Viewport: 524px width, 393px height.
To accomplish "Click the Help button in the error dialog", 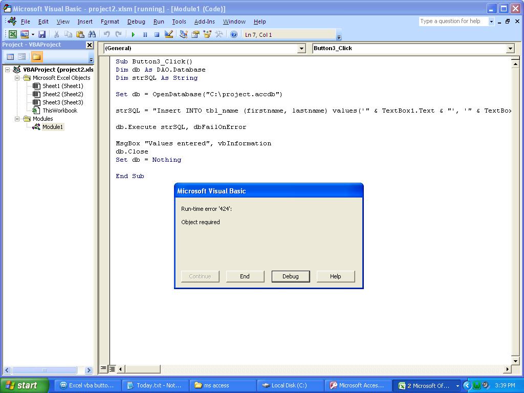I will (x=336, y=276).
